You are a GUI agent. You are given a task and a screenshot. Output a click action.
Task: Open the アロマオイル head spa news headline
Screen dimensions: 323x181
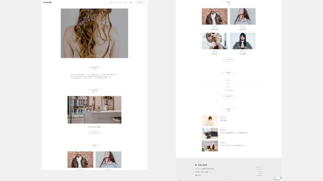tap(234, 133)
